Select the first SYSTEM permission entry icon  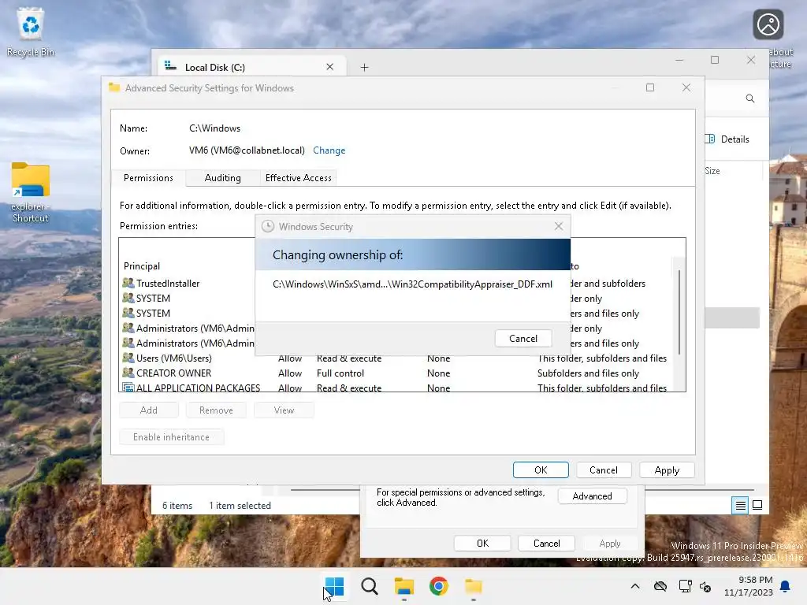(128, 298)
